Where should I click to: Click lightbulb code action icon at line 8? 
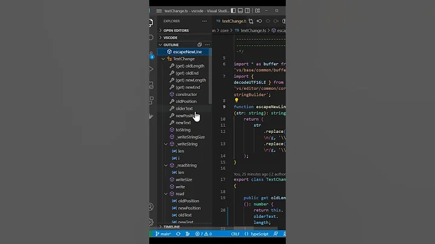pyautogui.click(x=236, y=100)
